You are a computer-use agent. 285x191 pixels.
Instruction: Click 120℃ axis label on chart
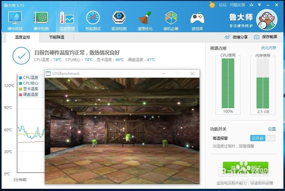[x=9, y=86]
